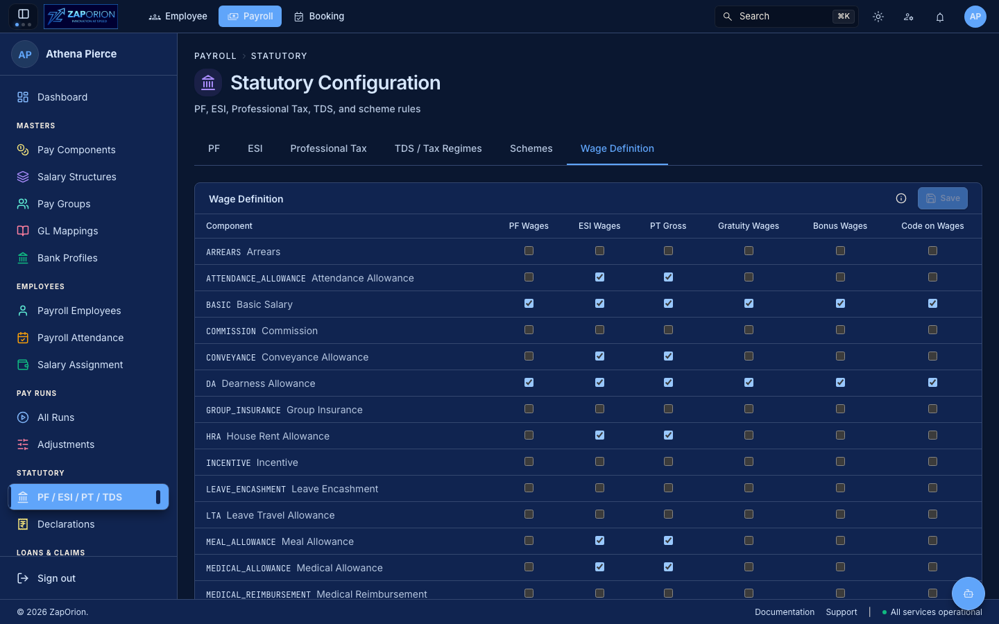Open AP profile avatar in top bar
Image resolution: width=999 pixels, height=624 pixels.
(975, 17)
